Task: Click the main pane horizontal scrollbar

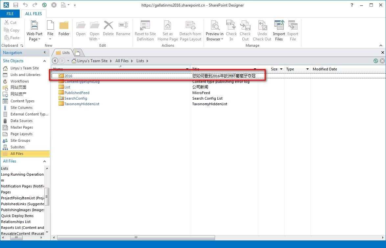Action: (136, 238)
